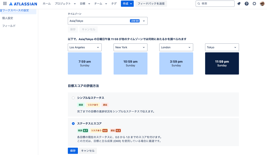Open the settings gear icon
This screenshot has width=267, height=155.
click(x=254, y=3)
